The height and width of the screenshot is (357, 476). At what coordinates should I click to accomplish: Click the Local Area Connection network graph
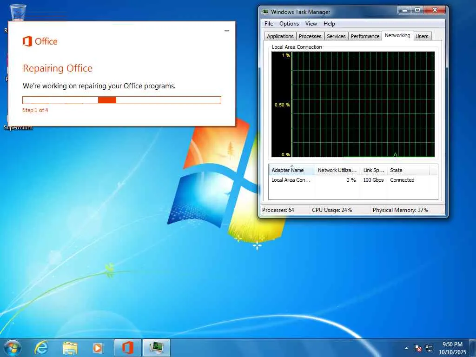[353, 105]
